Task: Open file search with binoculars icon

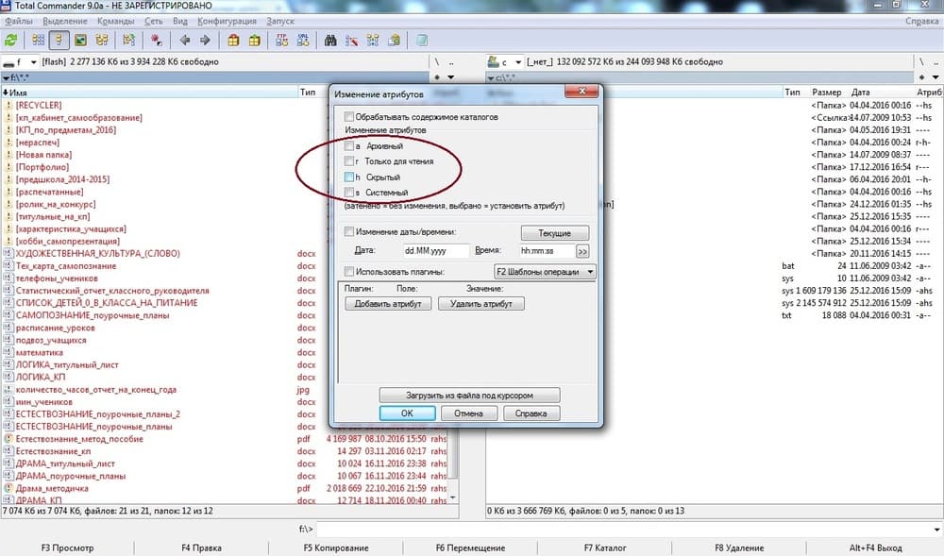Action: tap(329, 41)
